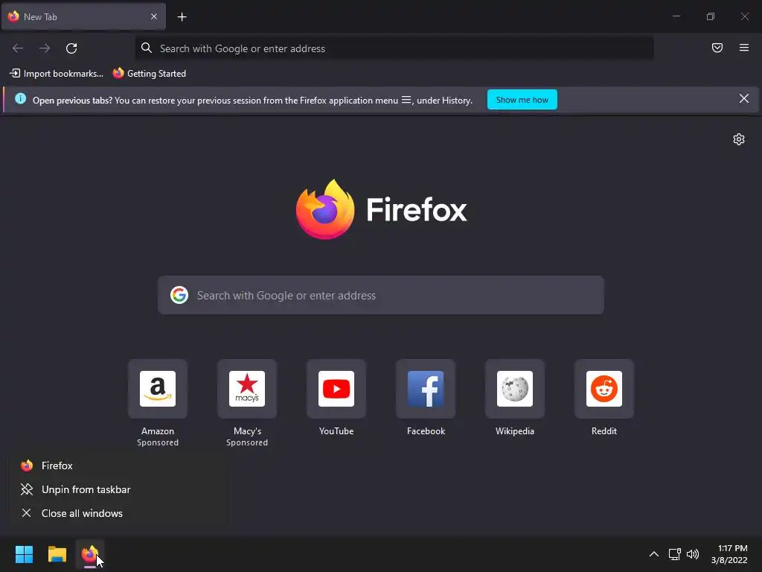Click the magnifier icon in address bar
The width and height of the screenshot is (762, 572).
coord(147,48)
